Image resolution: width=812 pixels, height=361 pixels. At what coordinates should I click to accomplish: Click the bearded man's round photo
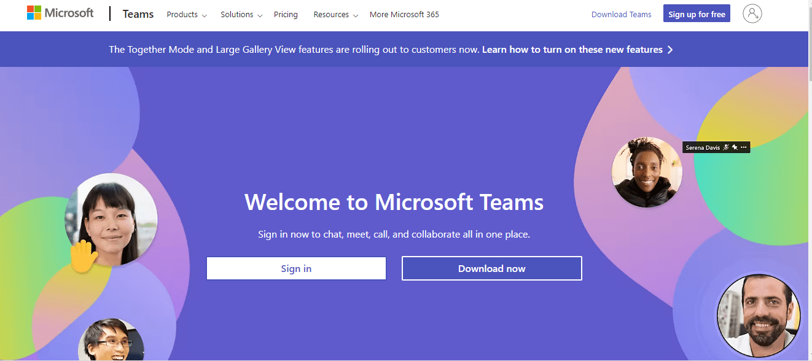click(x=759, y=316)
